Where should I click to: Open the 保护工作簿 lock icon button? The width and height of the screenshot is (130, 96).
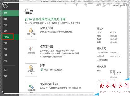[x=31, y=33]
